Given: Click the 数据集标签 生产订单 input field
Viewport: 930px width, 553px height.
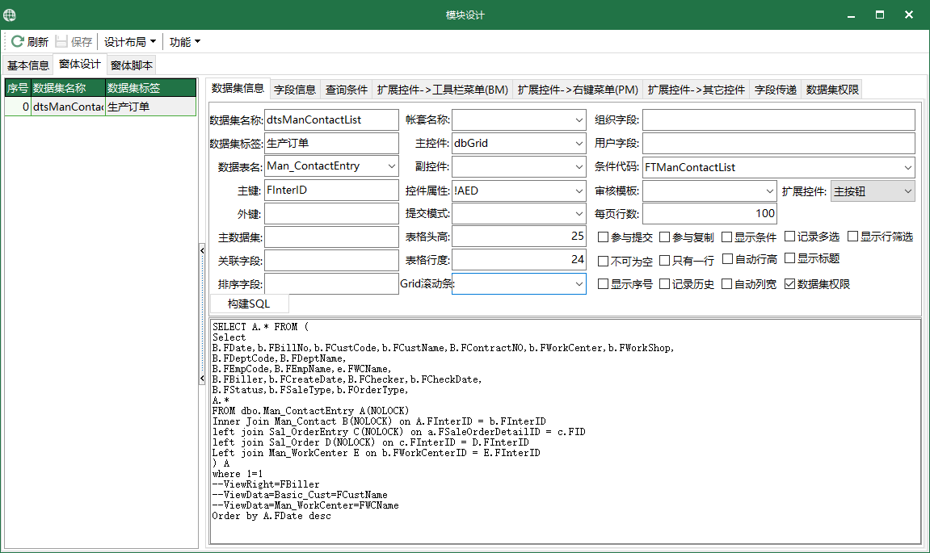Looking at the screenshot, I should 331,144.
